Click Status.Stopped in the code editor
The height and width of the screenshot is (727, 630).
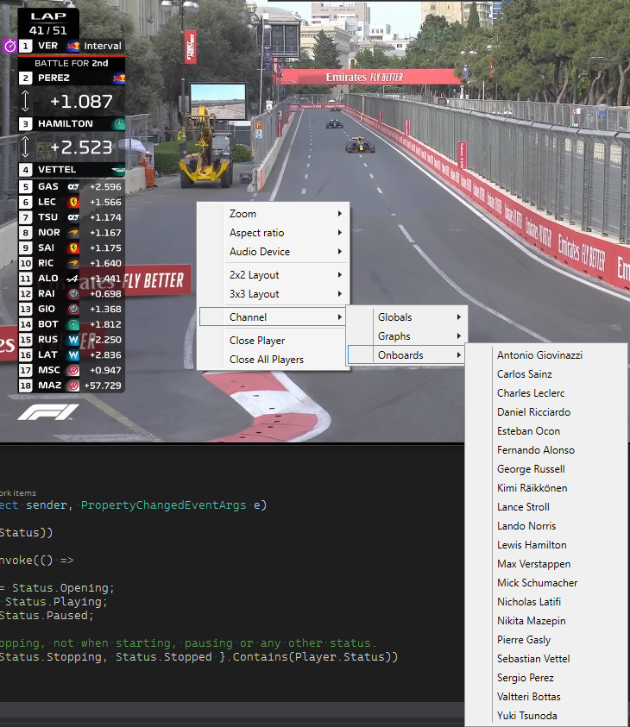click(164, 657)
